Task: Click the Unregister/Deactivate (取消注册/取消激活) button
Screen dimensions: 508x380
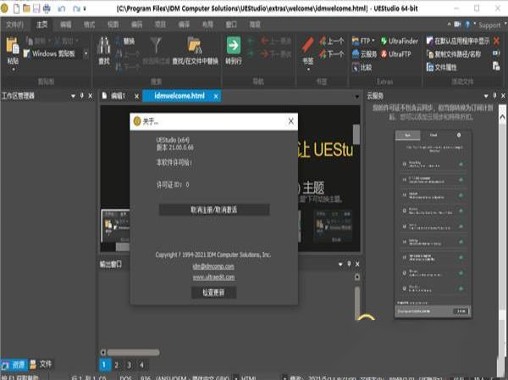Action: pos(213,209)
